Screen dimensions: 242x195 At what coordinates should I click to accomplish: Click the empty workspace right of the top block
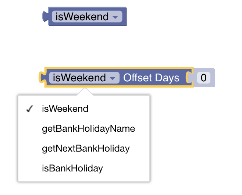178,17
